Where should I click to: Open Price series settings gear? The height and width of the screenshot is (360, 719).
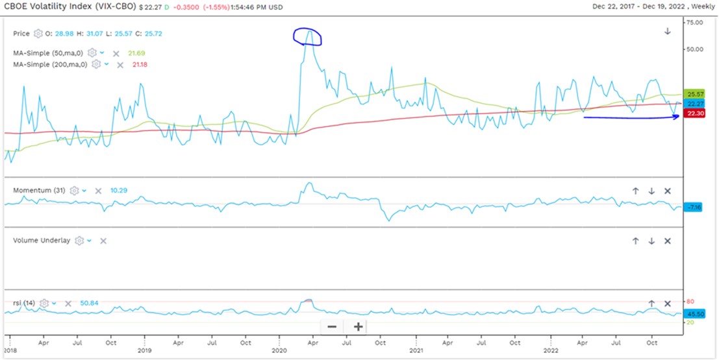pyautogui.click(x=38, y=32)
